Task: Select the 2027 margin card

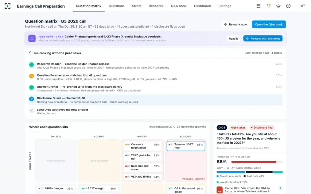Action: [x=99, y=189]
